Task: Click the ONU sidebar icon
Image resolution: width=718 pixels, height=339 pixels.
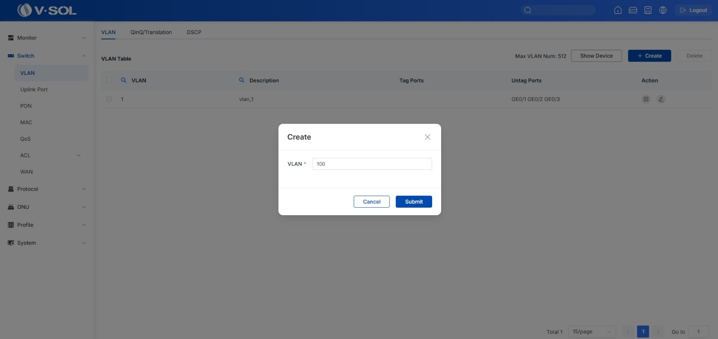Action: click(x=11, y=207)
